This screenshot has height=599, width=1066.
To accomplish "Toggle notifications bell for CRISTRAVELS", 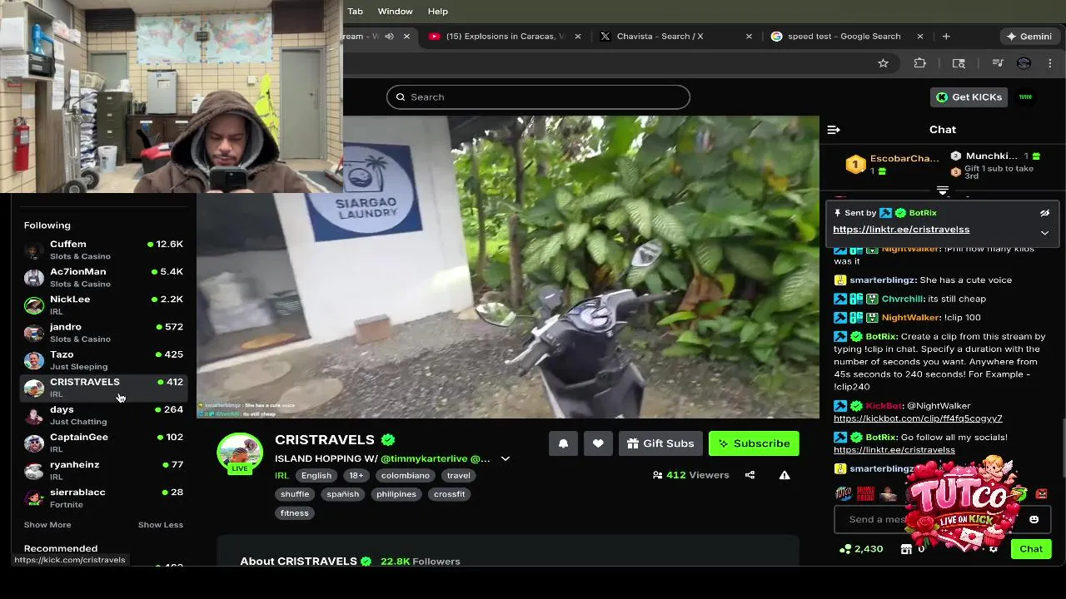I will 563,443.
